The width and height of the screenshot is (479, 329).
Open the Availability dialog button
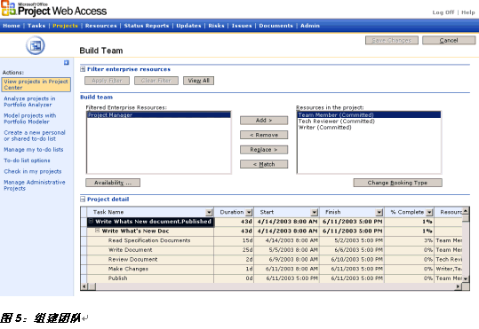coord(113,183)
